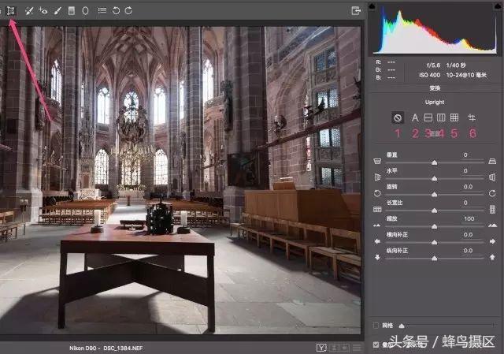Click rotate clockwise icon beside 旋转 slider
504x354 pixels.
click(x=492, y=193)
